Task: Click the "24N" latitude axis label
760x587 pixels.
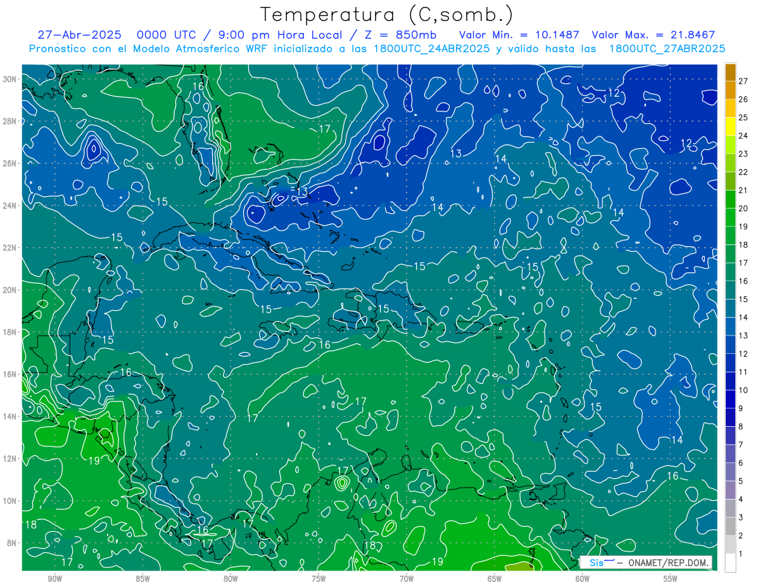Action: (x=9, y=205)
